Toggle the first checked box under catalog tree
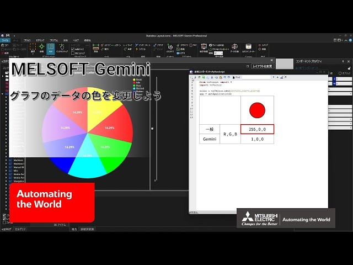353x265 pixels. (4, 215)
